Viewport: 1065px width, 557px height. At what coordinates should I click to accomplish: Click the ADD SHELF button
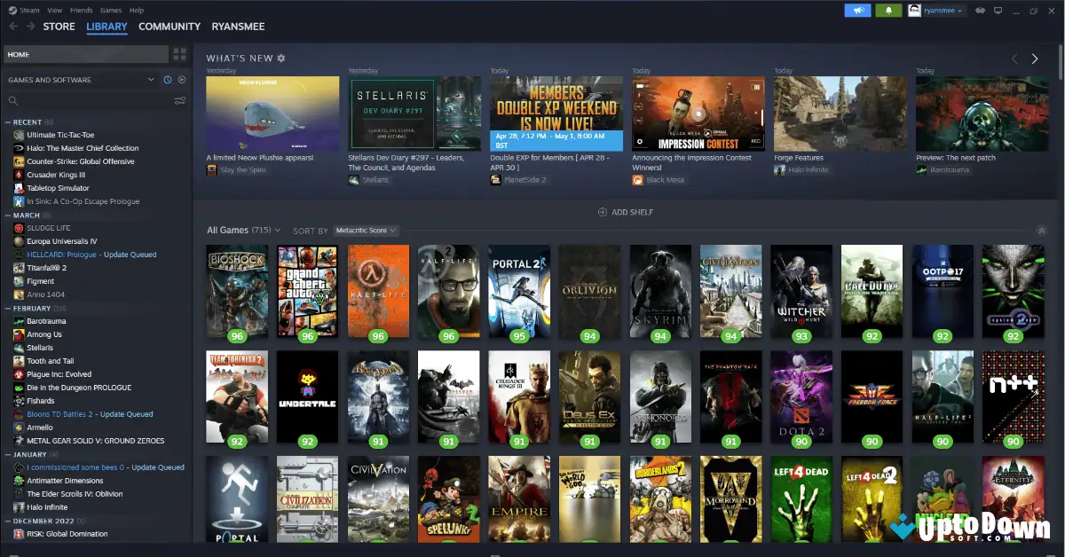tap(627, 212)
